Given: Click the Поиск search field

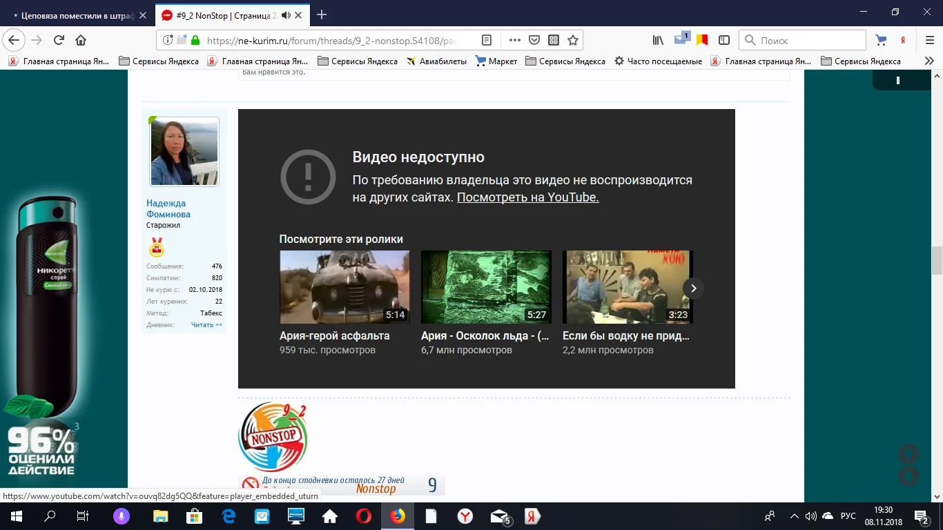Looking at the screenshot, I should [808, 40].
